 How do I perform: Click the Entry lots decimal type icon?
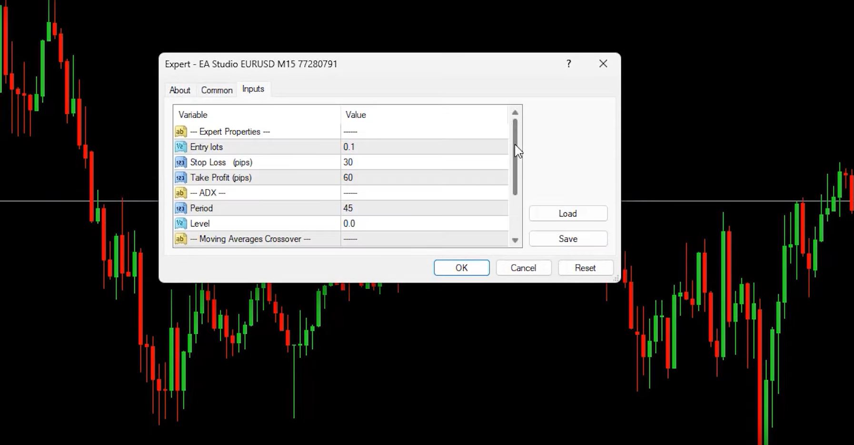click(180, 147)
